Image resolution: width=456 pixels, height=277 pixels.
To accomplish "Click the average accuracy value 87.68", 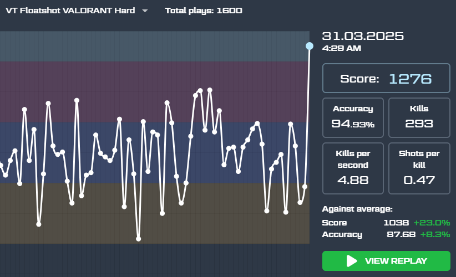I will [x=401, y=234].
